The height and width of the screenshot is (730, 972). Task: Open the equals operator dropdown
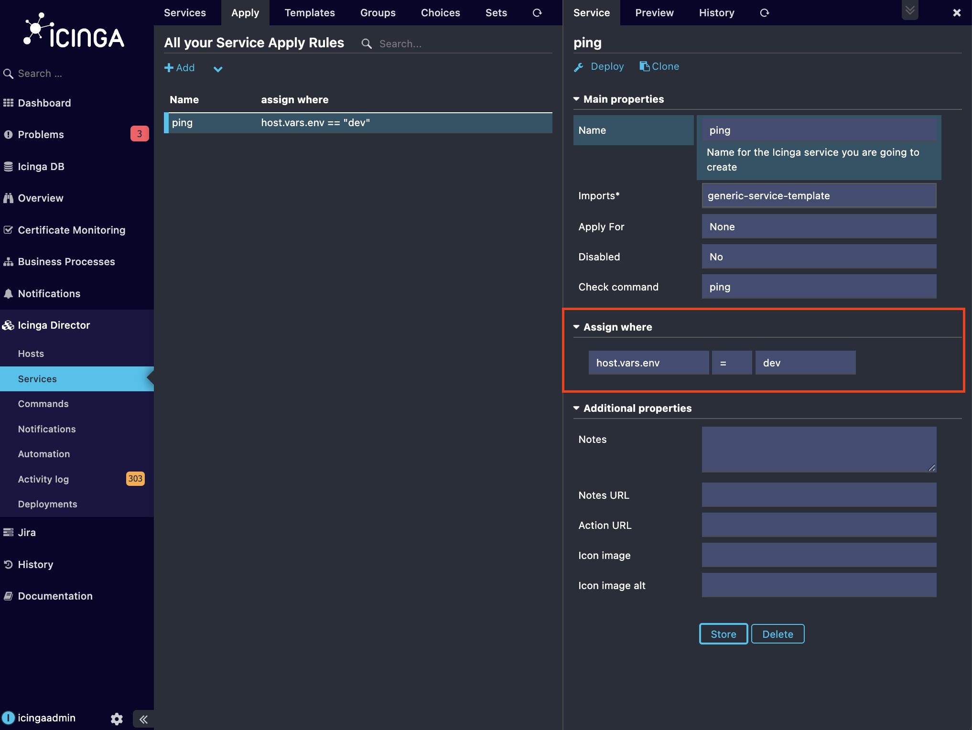(732, 363)
